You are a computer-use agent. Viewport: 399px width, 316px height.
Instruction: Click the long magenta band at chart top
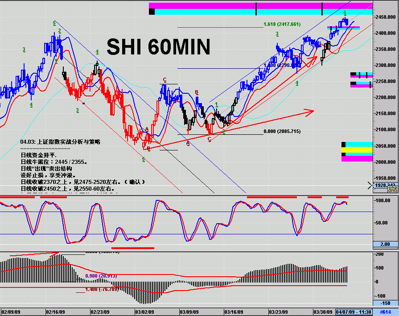coord(261,6)
